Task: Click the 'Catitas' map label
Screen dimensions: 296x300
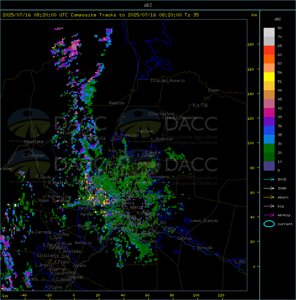Action: pyautogui.click(x=185, y=238)
